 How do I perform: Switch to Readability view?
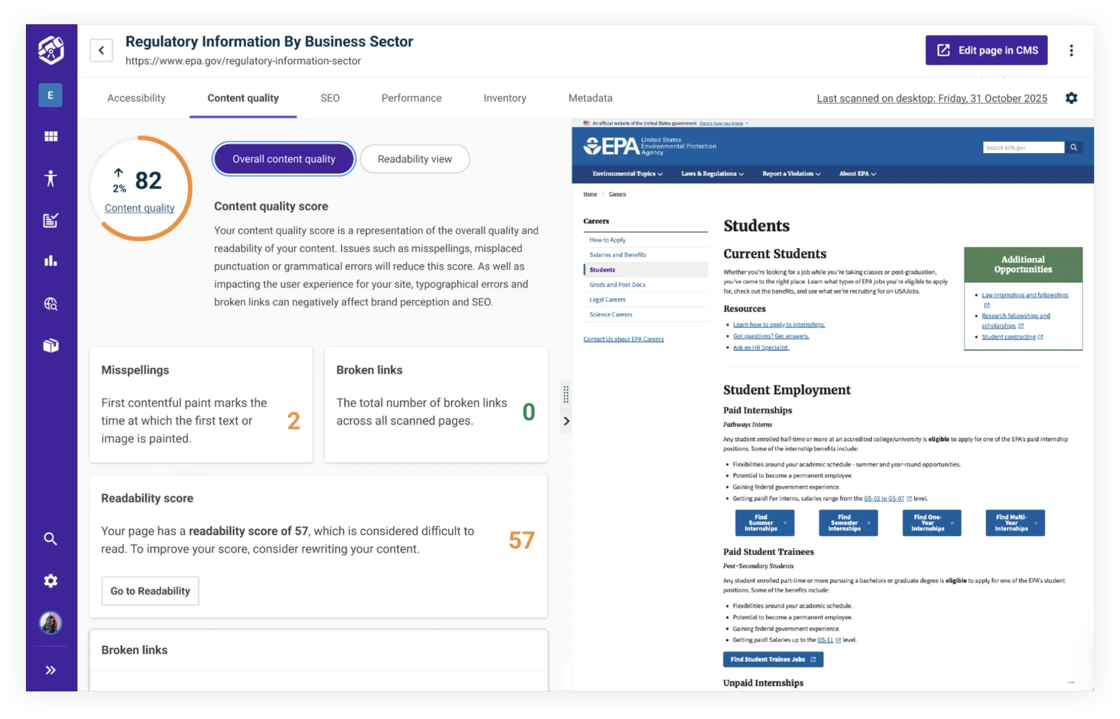point(415,159)
